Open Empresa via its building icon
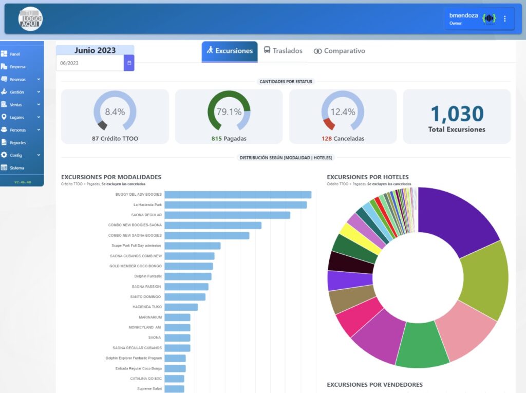The image size is (526, 393). pos(4,67)
